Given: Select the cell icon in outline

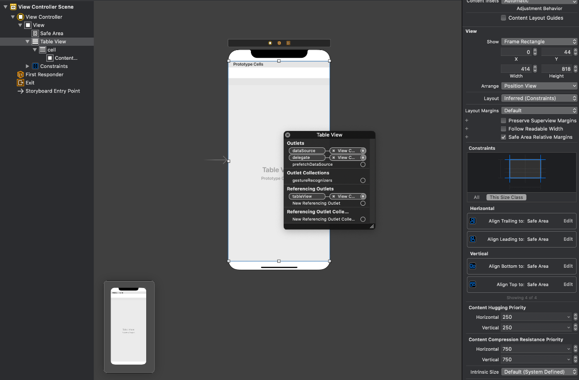Looking at the screenshot, I should [43, 50].
